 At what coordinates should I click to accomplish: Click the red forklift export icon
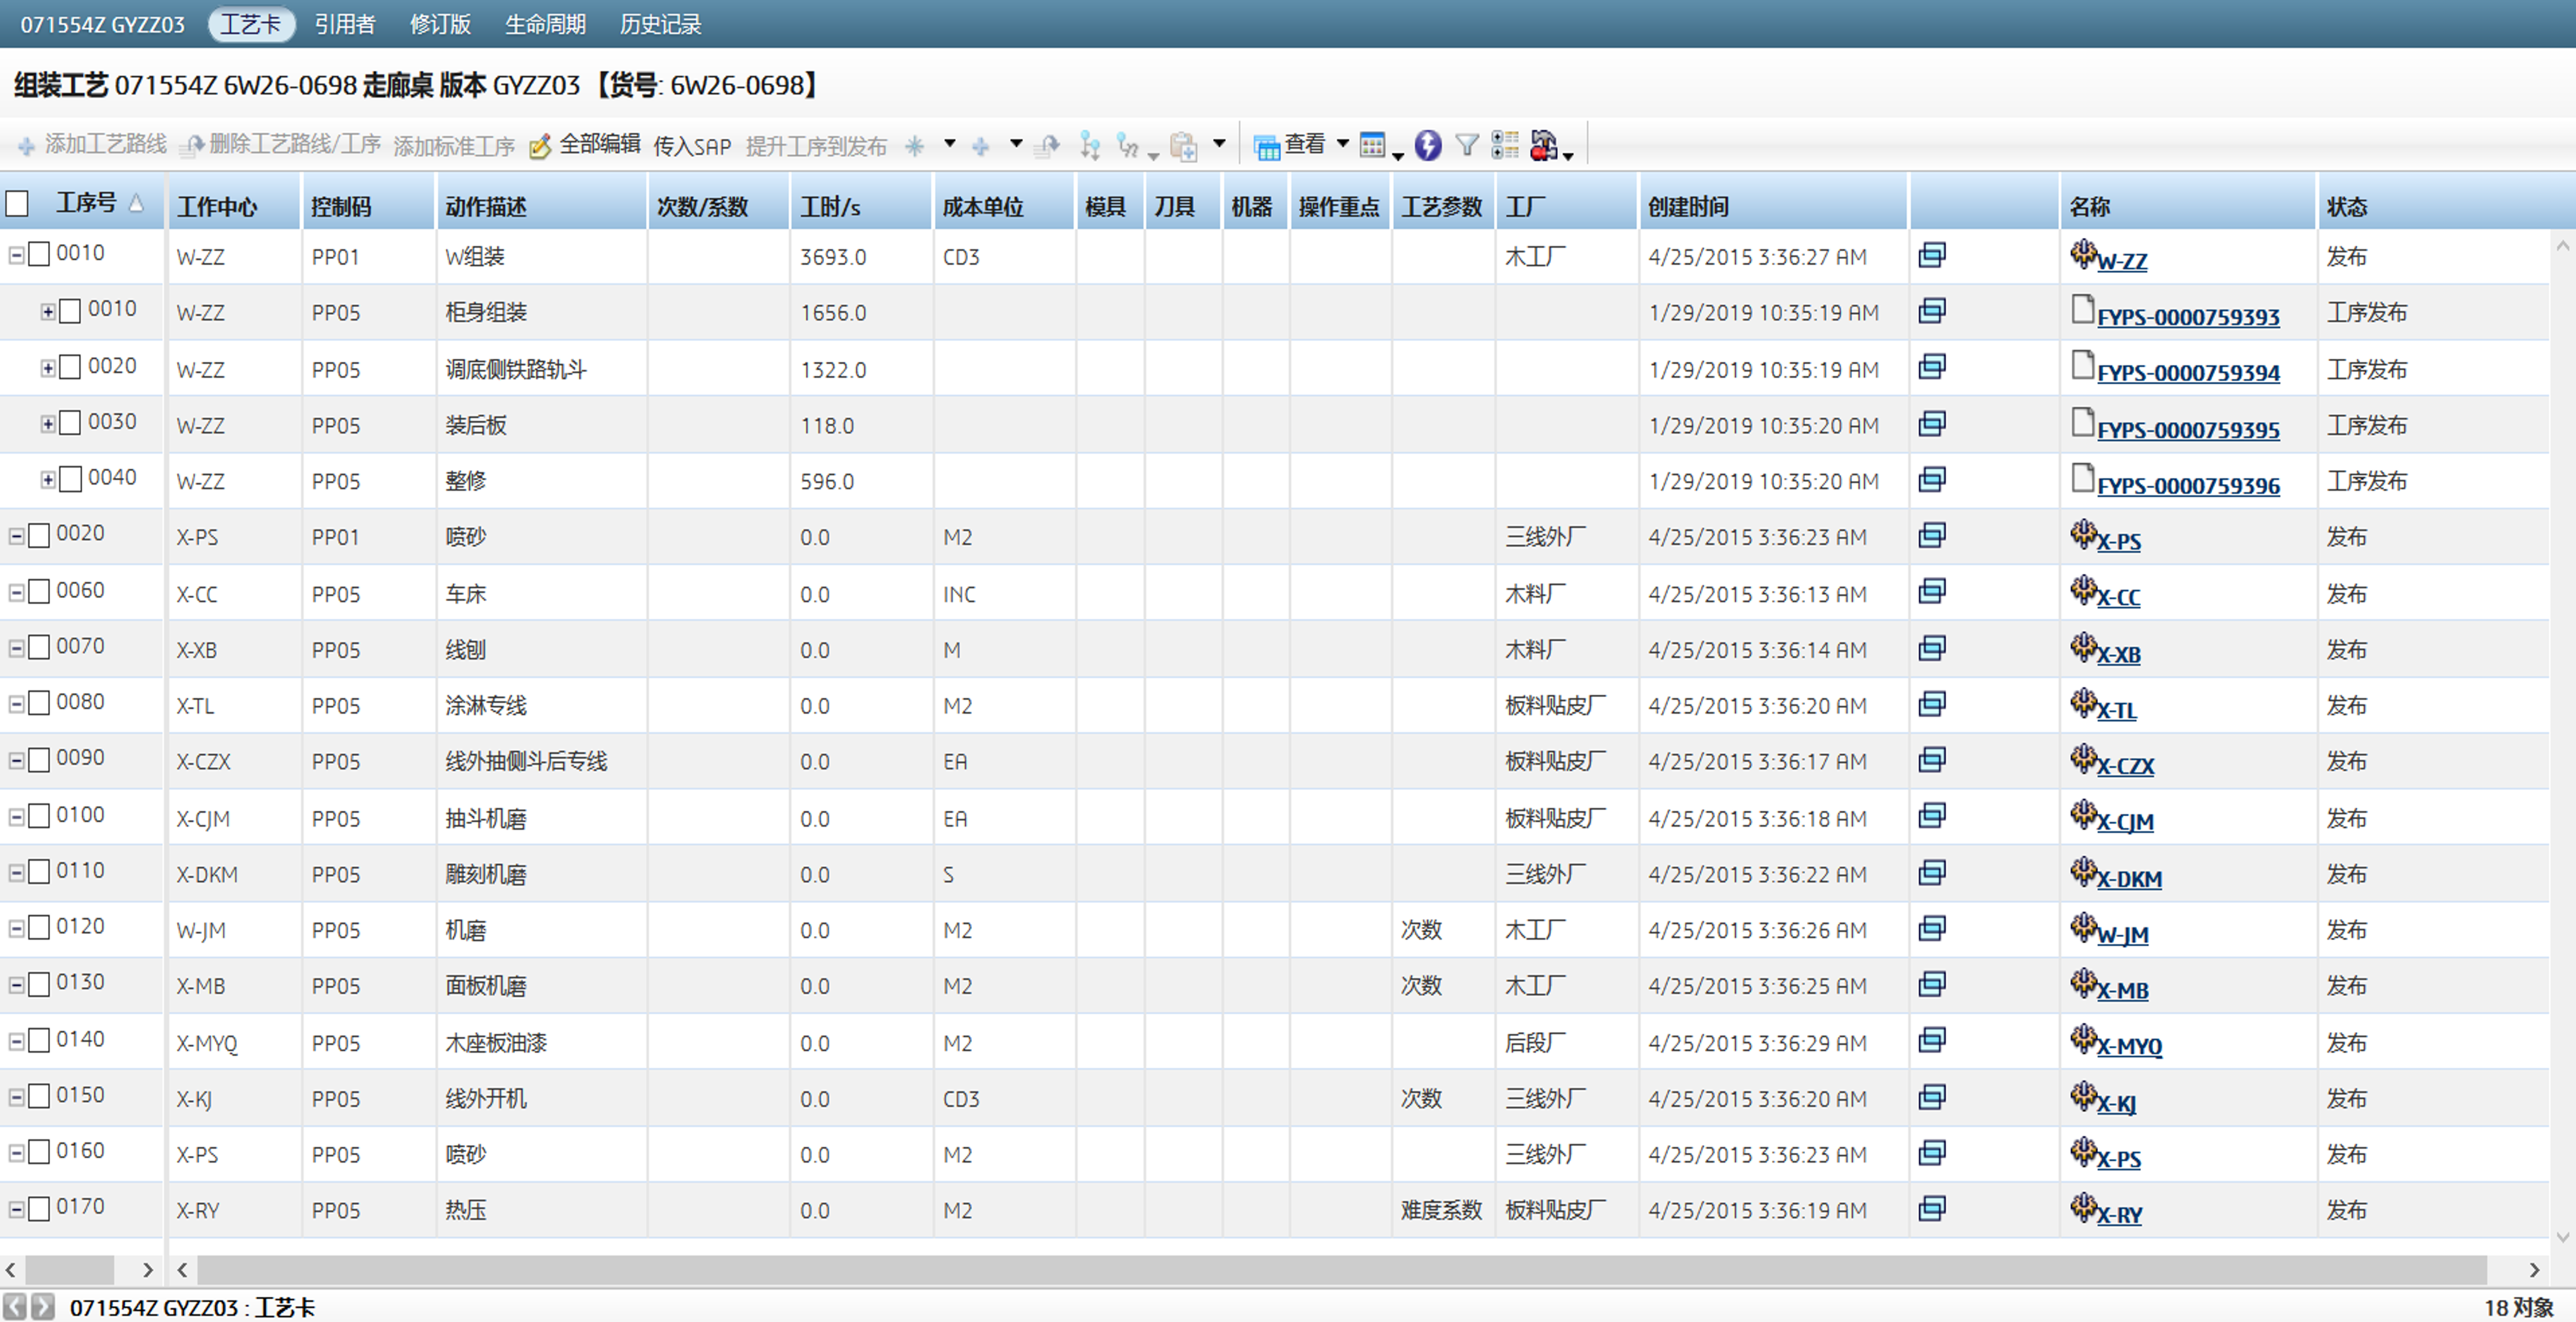point(1543,145)
